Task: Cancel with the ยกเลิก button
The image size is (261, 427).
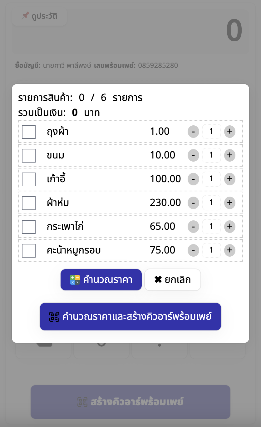Action: 172,280
